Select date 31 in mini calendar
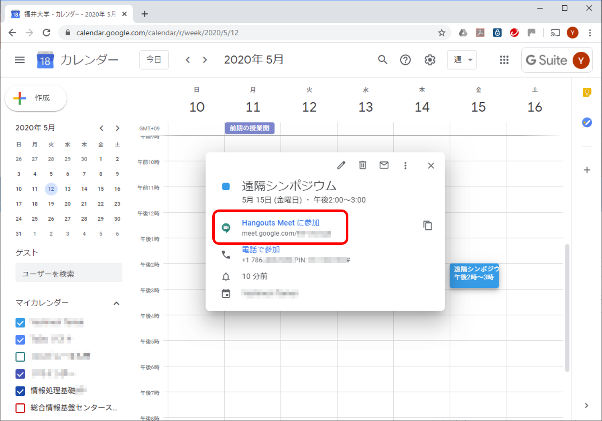This screenshot has width=602, height=421. tap(18, 234)
